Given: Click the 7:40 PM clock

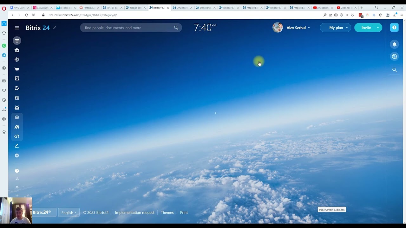Looking at the screenshot, I should pyautogui.click(x=205, y=28).
